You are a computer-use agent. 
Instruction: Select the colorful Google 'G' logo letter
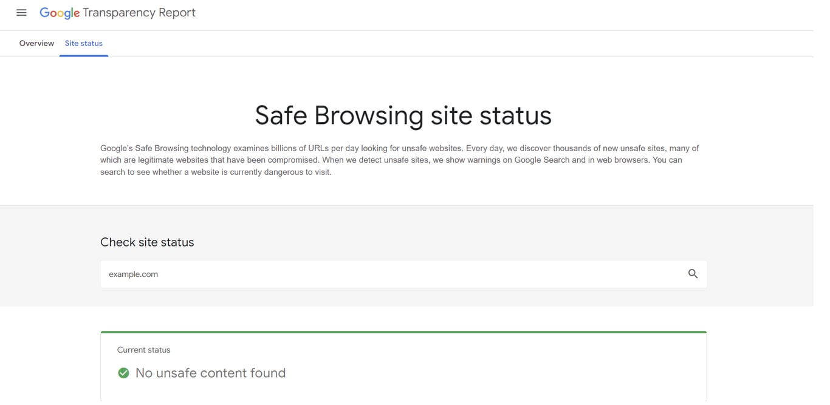point(44,12)
